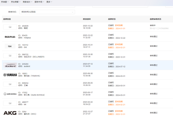The image size is (173, 117).
Task: Click the 即将到期 tag in the AKG row
Action: (x=119, y=111)
